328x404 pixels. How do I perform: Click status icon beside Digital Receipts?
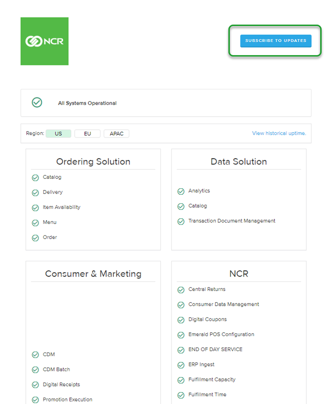coord(35,385)
